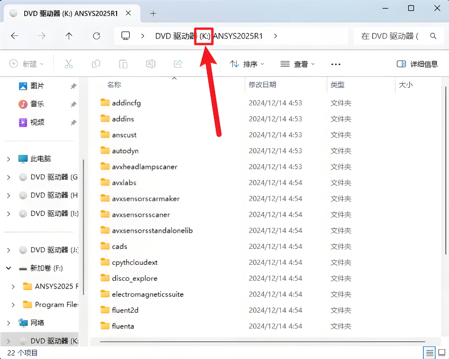Expand DVD 驱动器 (J:) tree node
Screen dimensions: 449x359
(9, 250)
